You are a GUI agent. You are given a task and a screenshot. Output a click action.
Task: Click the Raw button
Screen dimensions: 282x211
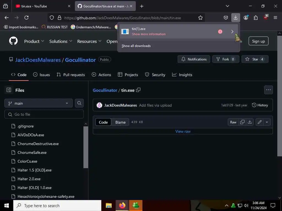coord(233,122)
